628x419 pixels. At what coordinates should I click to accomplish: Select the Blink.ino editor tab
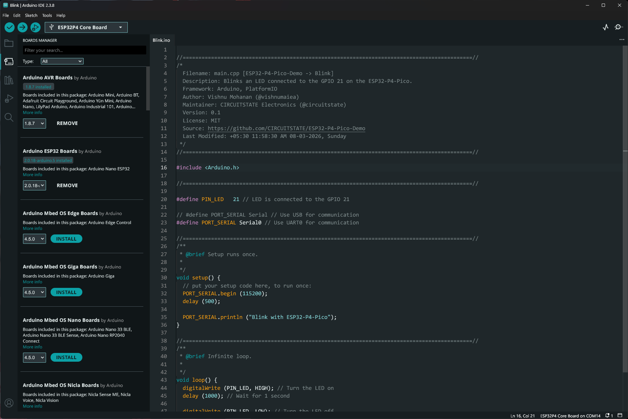[161, 40]
